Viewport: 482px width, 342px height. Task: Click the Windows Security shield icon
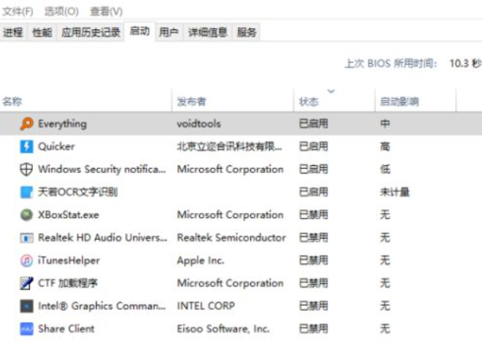coord(27,169)
